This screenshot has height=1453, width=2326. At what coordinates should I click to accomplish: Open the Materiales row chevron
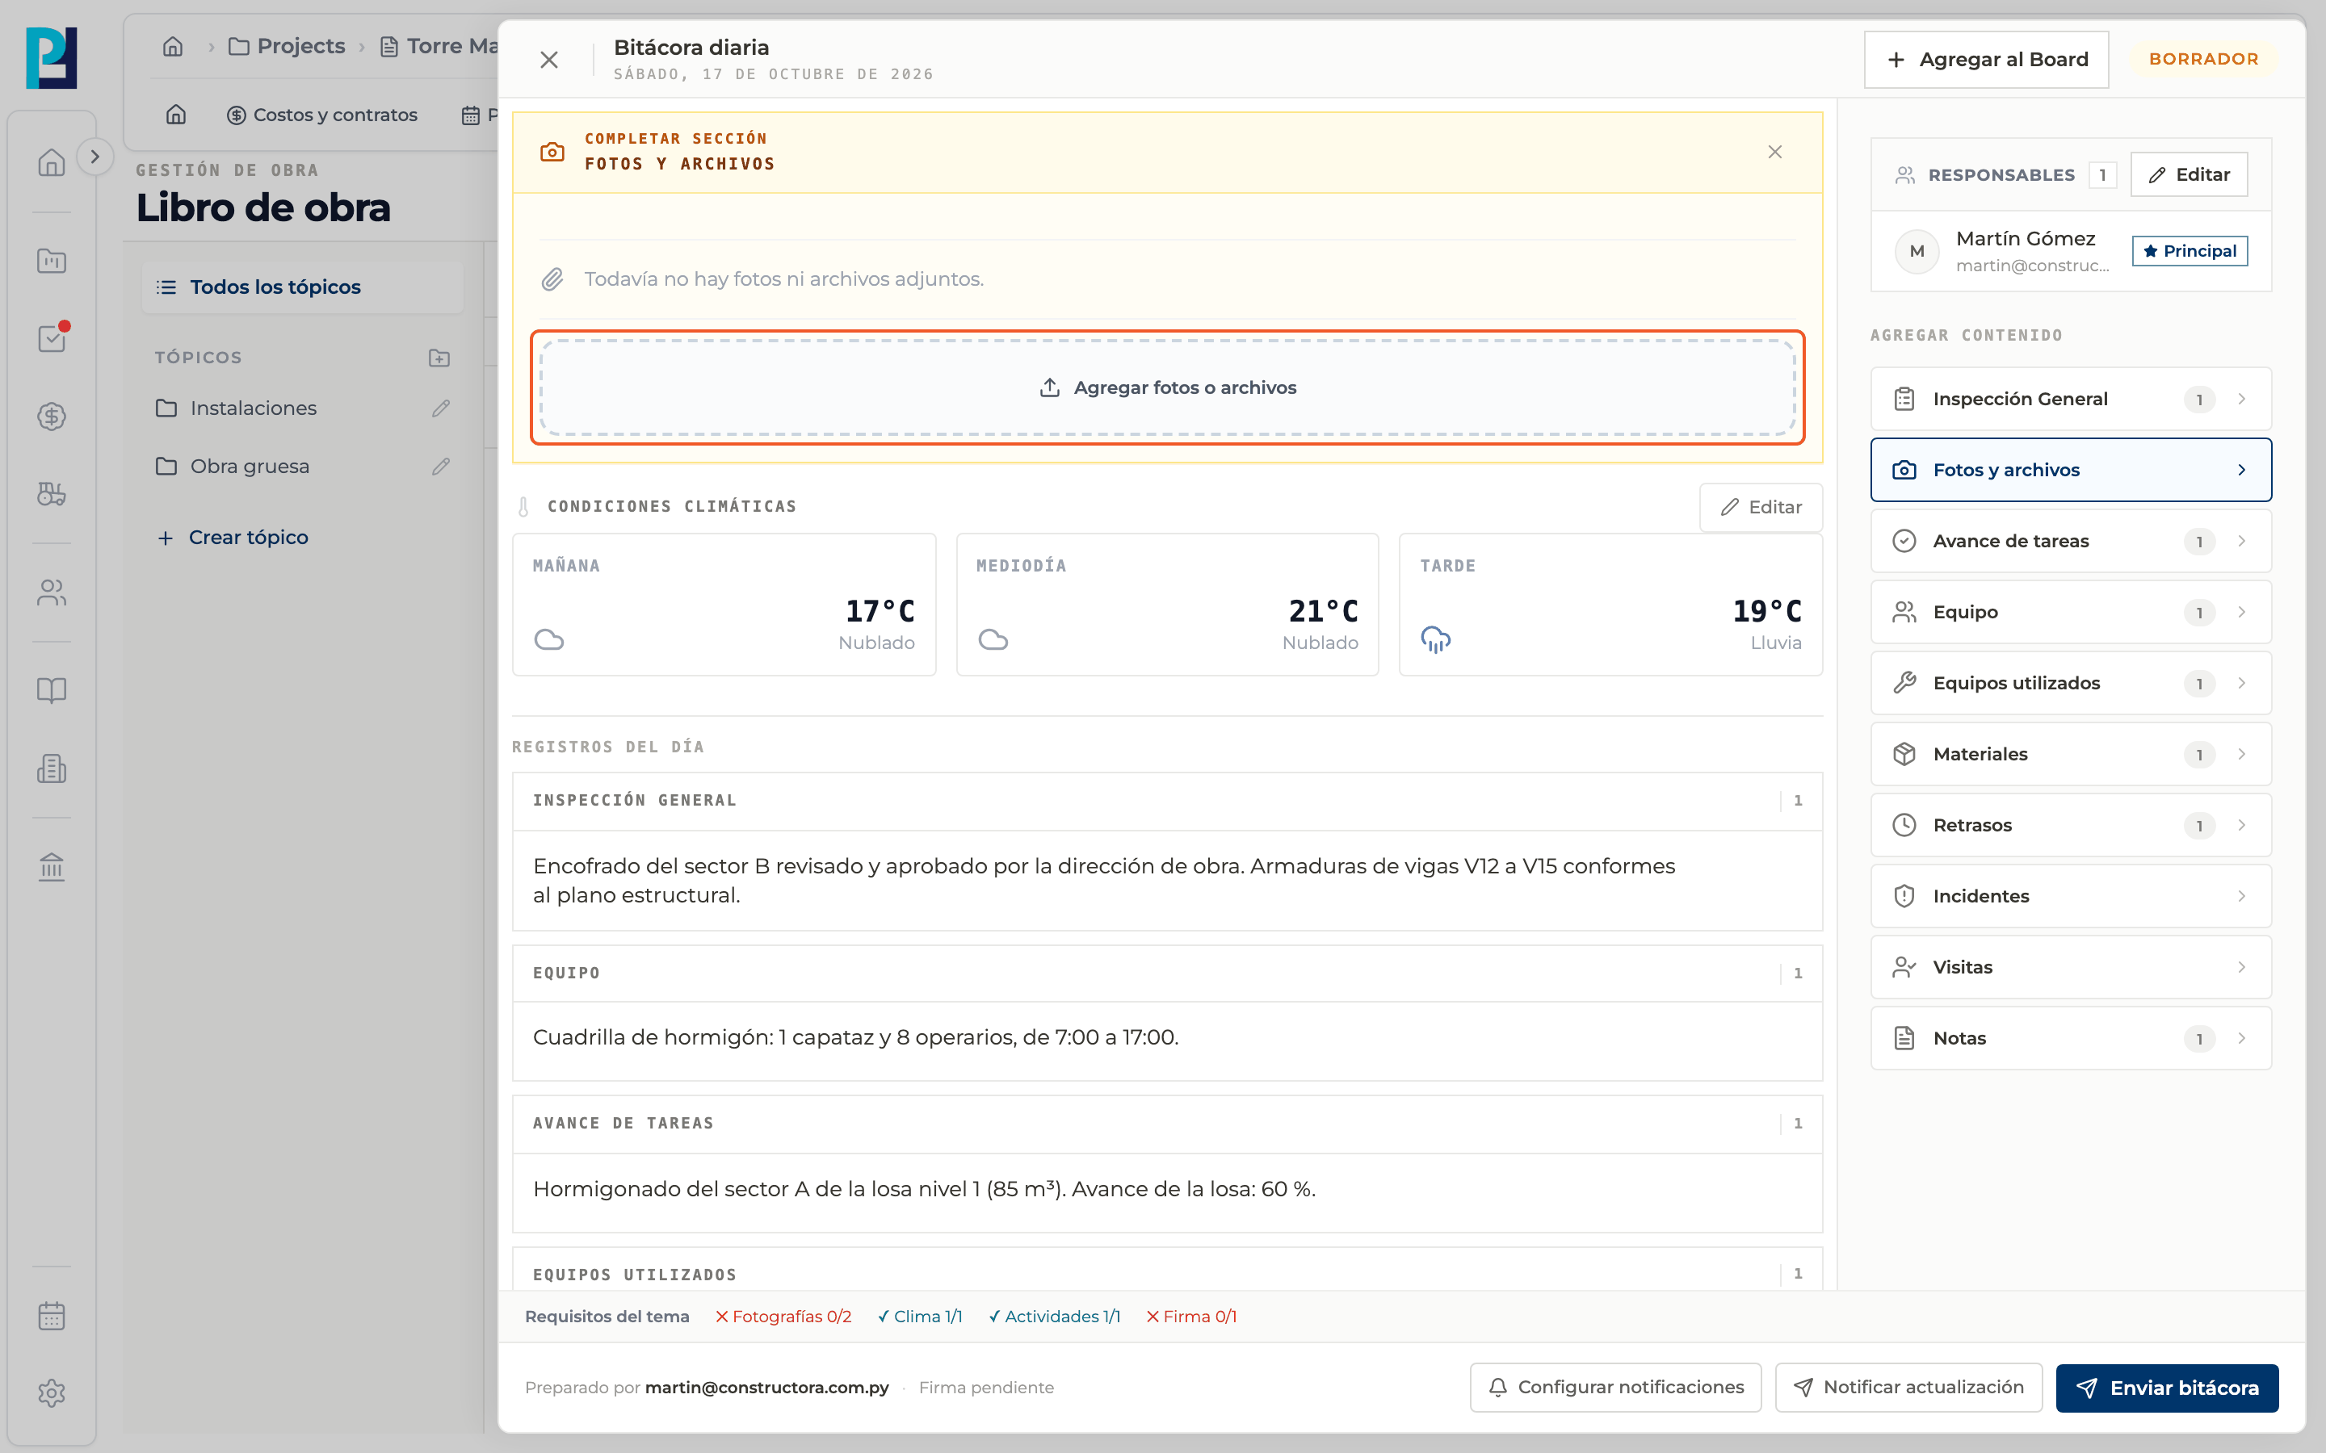2241,755
